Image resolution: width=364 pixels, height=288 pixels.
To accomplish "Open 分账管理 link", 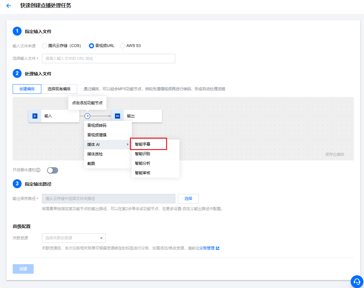I will (x=207, y=248).
